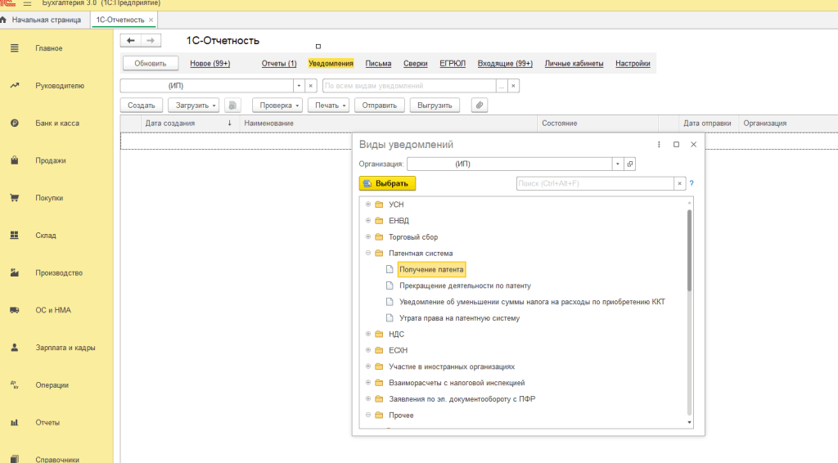Close the 1С-Отчетность tab

tap(151, 19)
